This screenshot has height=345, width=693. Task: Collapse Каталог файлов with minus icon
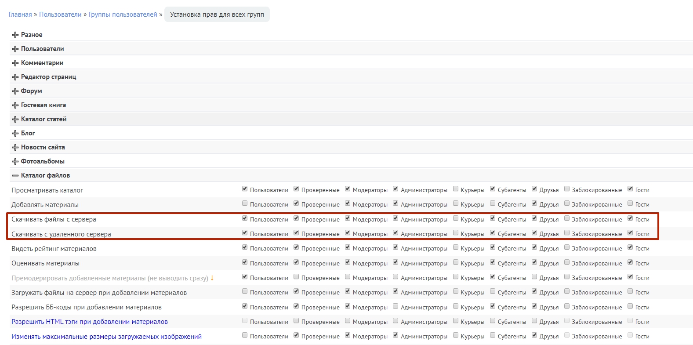pyautogui.click(x=15, y=175)
